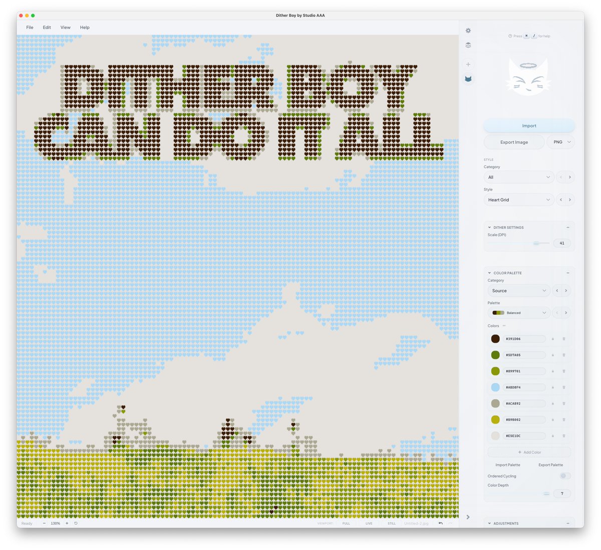Lock color #391D06
The image size is (601, 550).
pos(553,339)
